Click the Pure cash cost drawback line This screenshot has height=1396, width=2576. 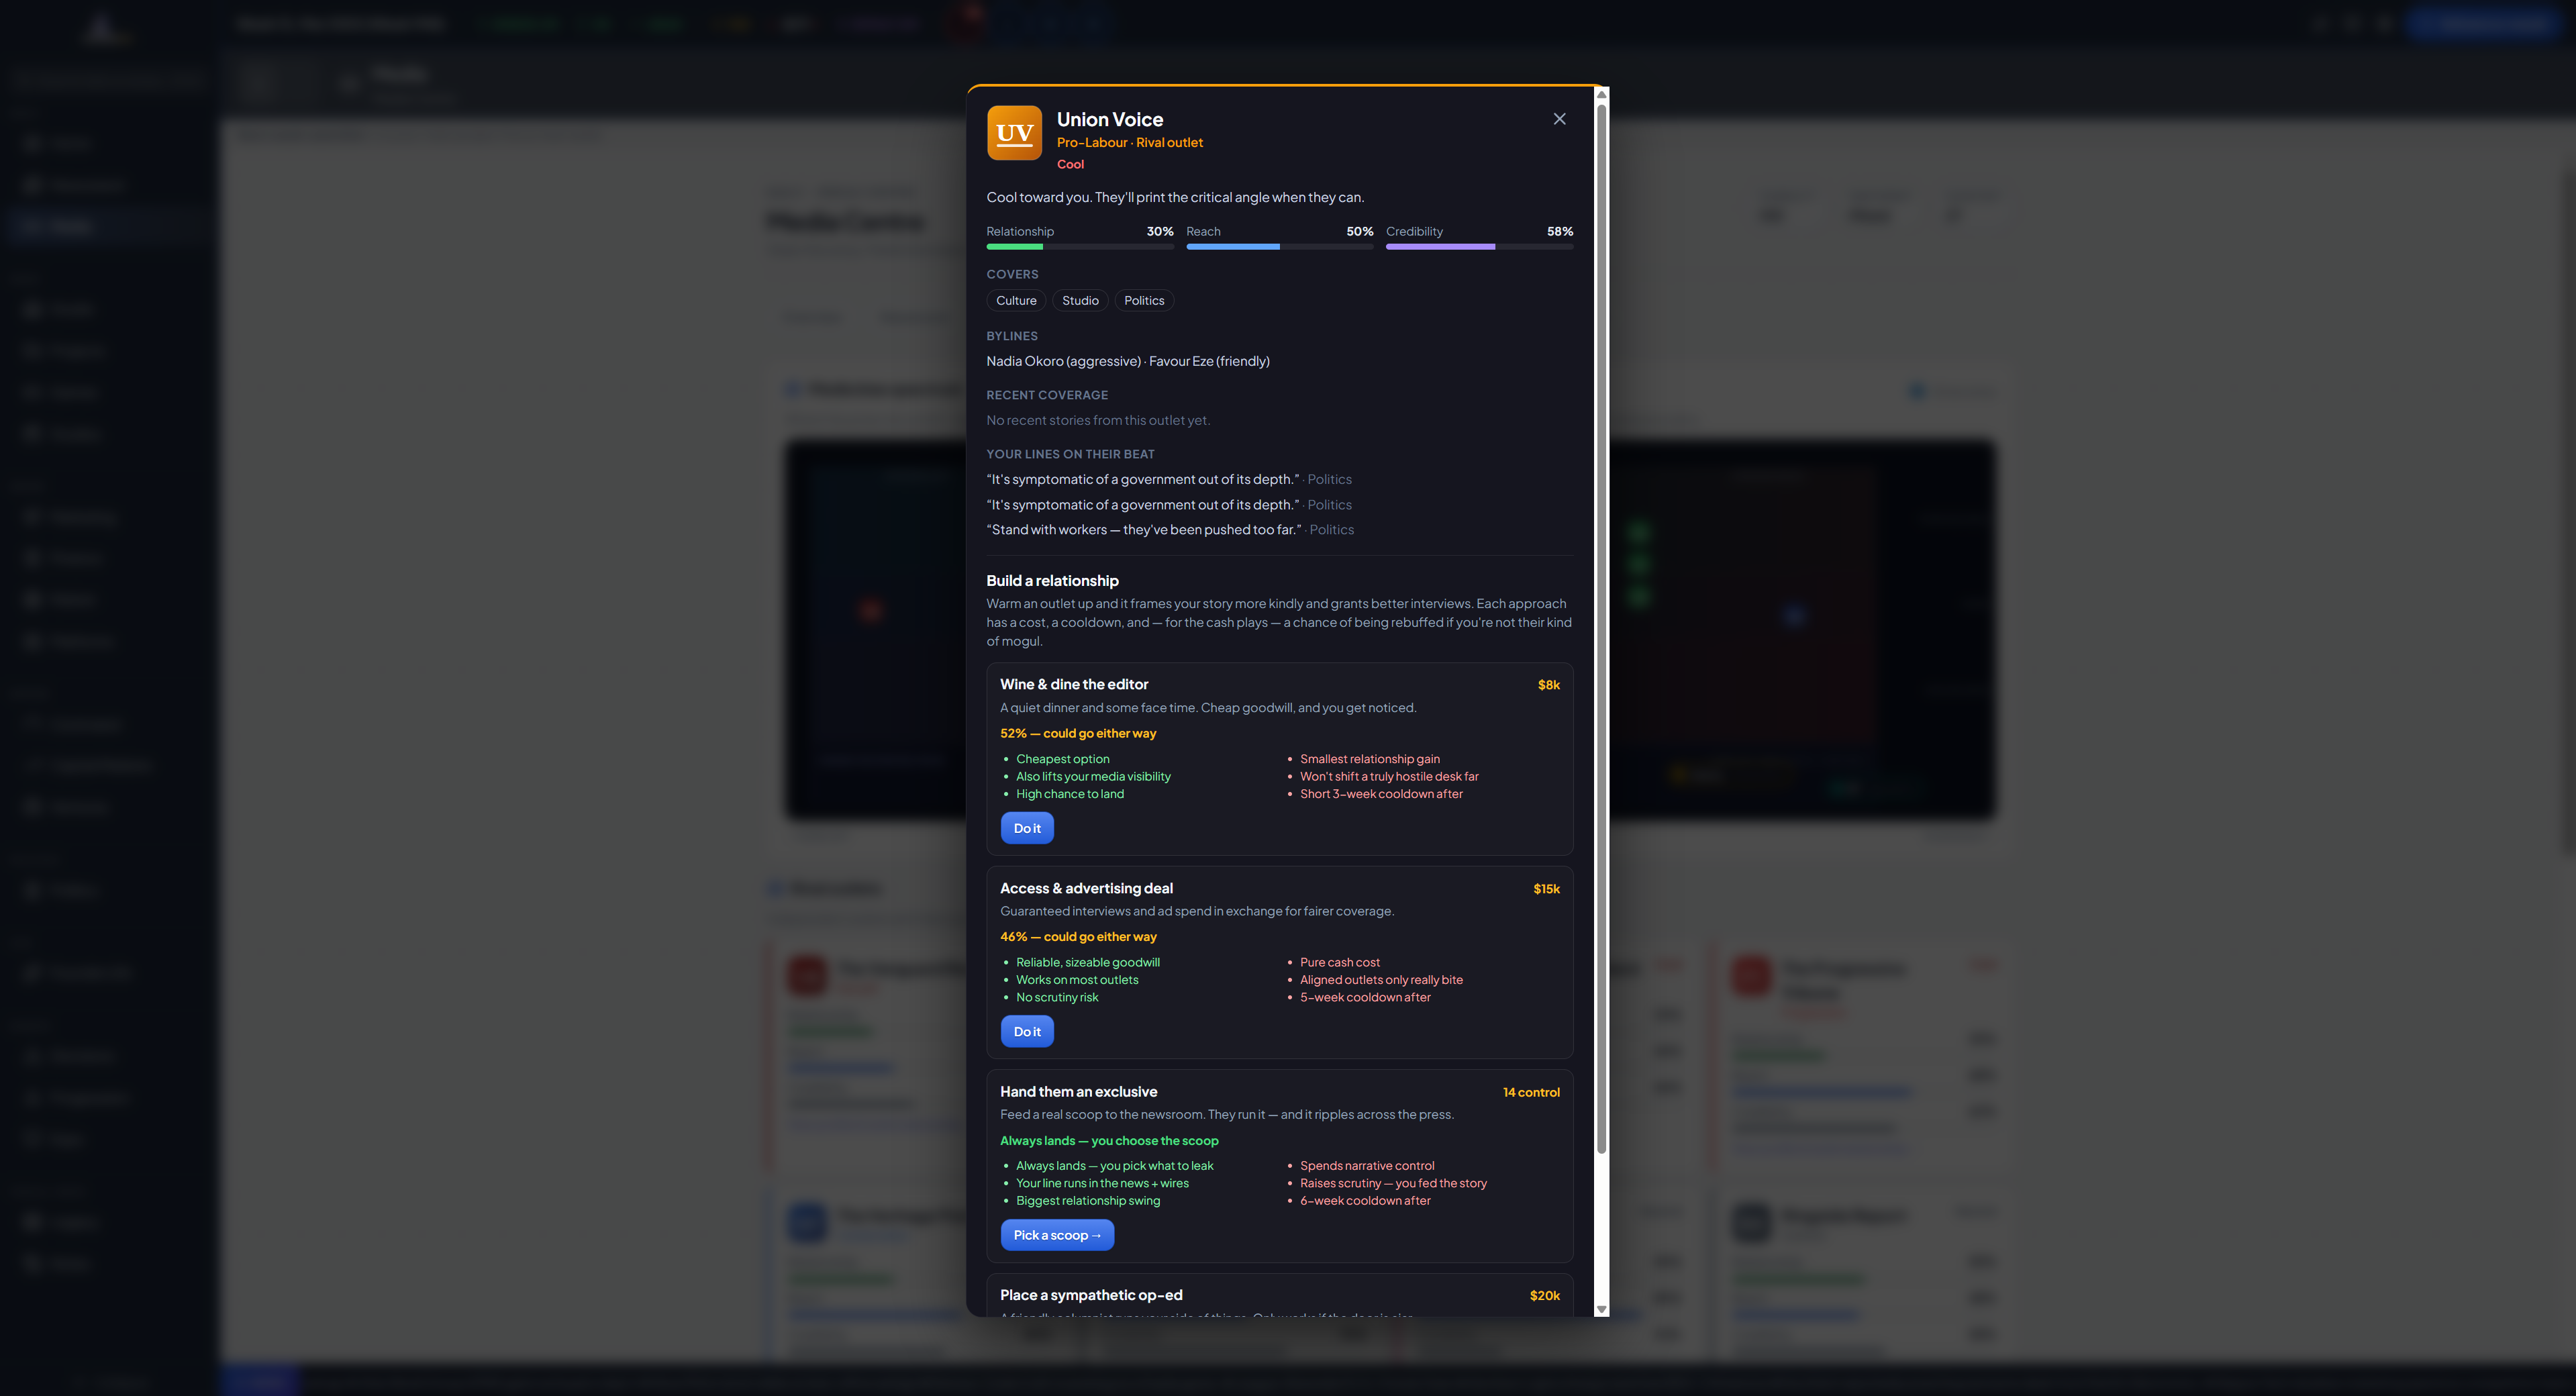coord(1339,963)
